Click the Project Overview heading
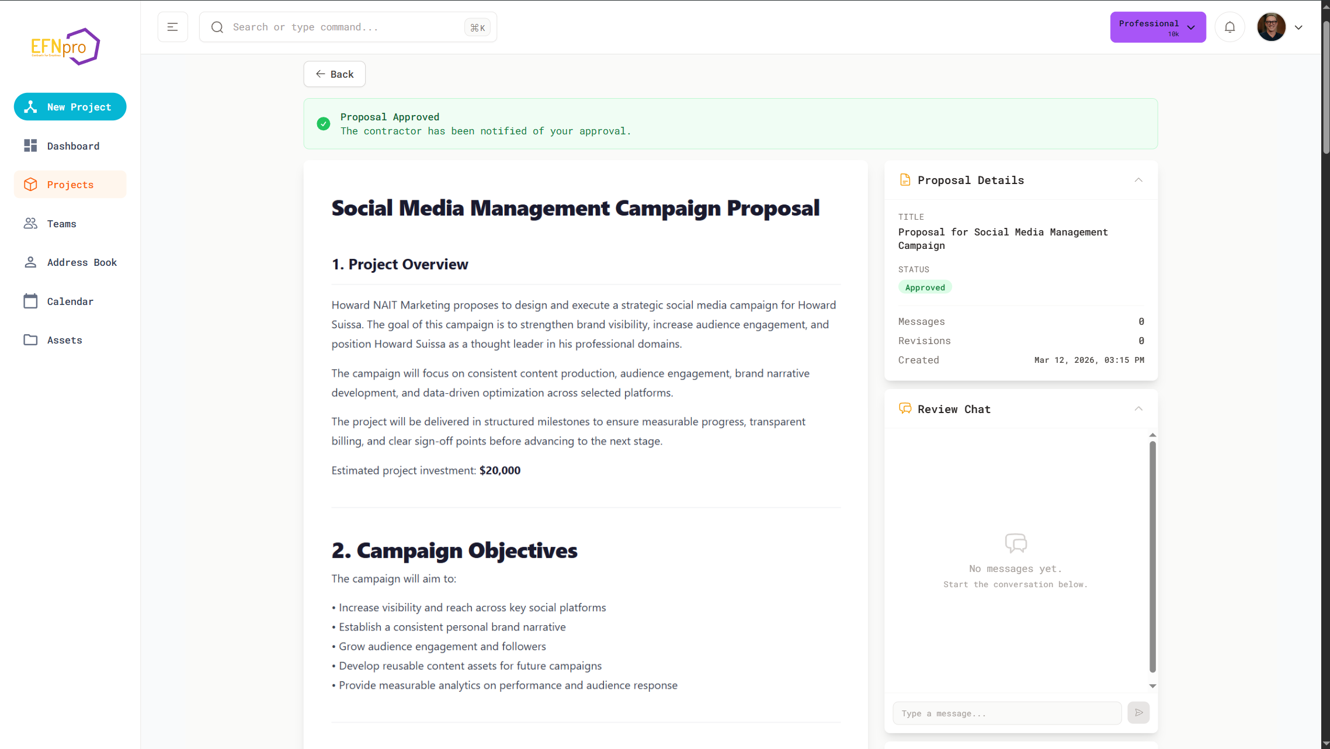Viewport: 1330px width, 749px height. 400,264
